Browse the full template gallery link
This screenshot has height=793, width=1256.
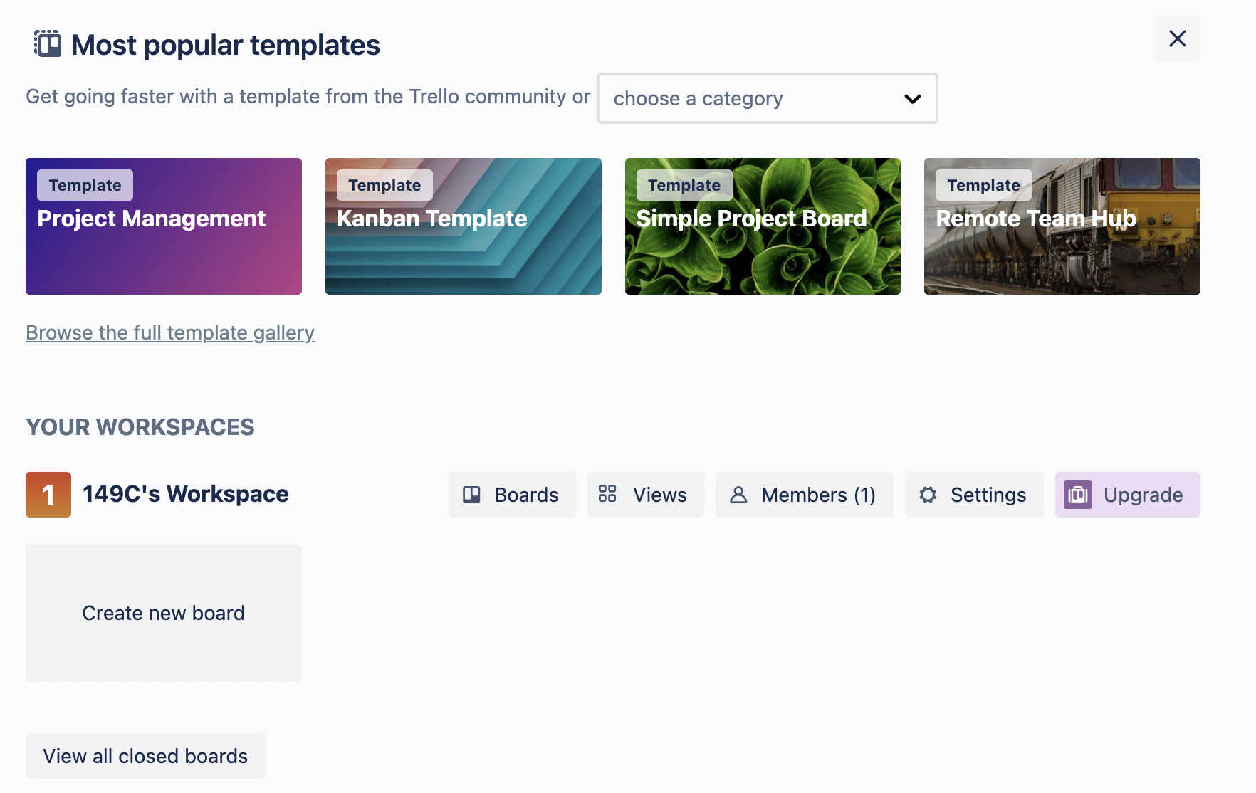click(170, 332)
